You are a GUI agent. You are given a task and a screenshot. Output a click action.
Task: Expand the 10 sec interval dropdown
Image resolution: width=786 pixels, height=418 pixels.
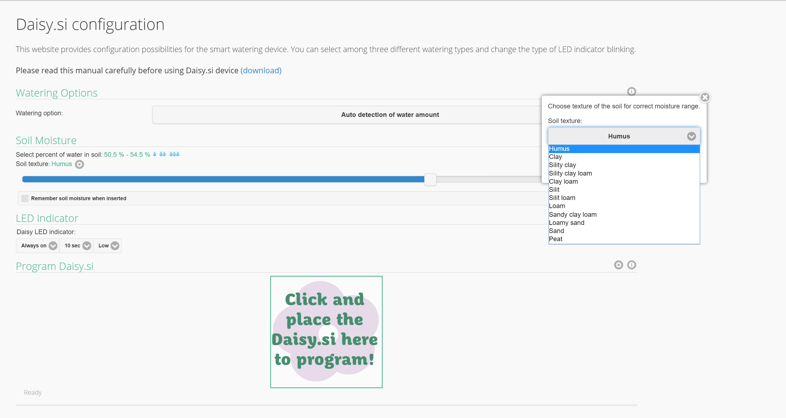tap(77, 245)
